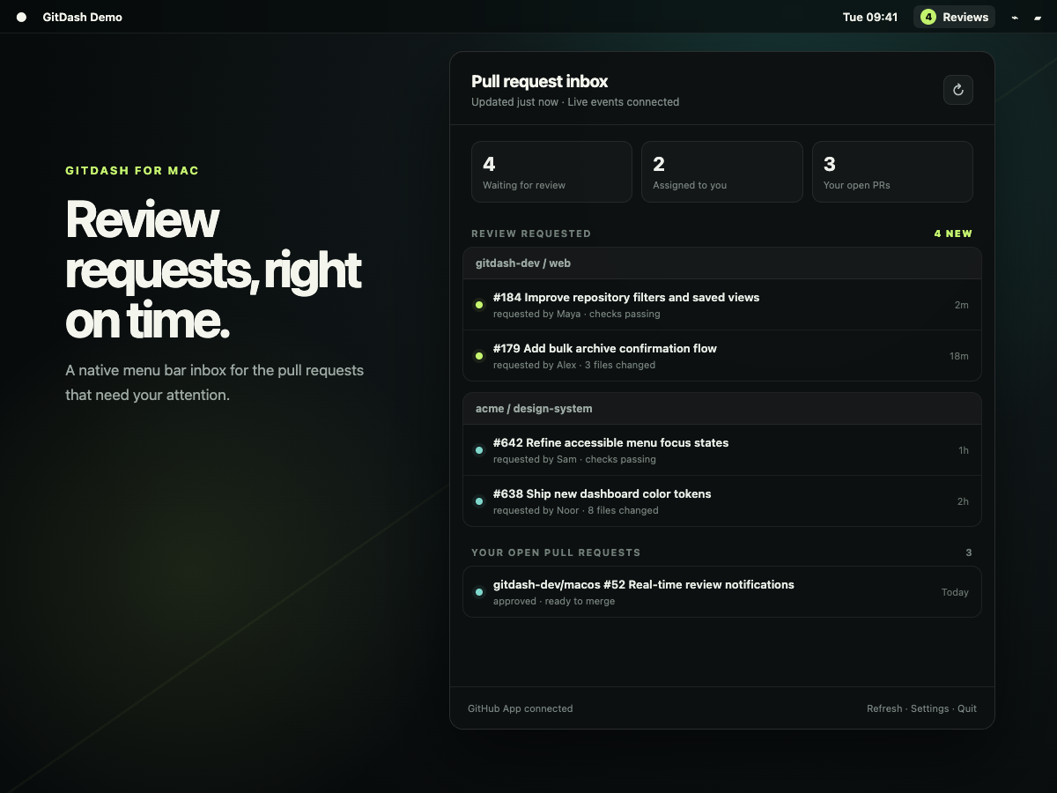Open PR #179 Add bulk archive confirmation
The width and height of the screenshot is (1057, 793).
pyautogui.click(x=722, y=356)
